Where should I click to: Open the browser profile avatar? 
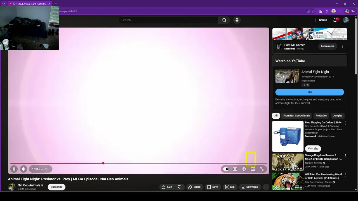(x=333, y=11)
